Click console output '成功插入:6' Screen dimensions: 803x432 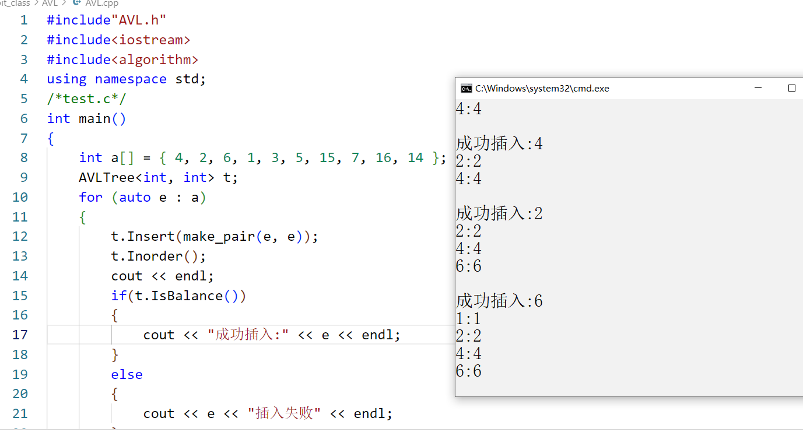[499, 301]
